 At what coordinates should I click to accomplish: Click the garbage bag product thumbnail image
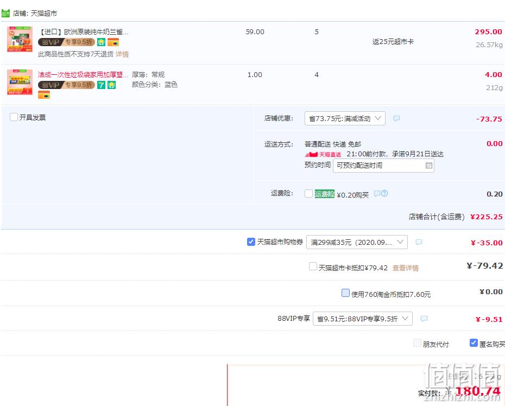click(20, 82)
